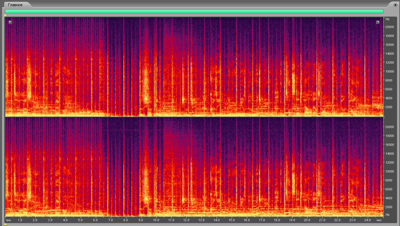
Task: Click inside the top channel spectrogram
Action: [194, 67]
